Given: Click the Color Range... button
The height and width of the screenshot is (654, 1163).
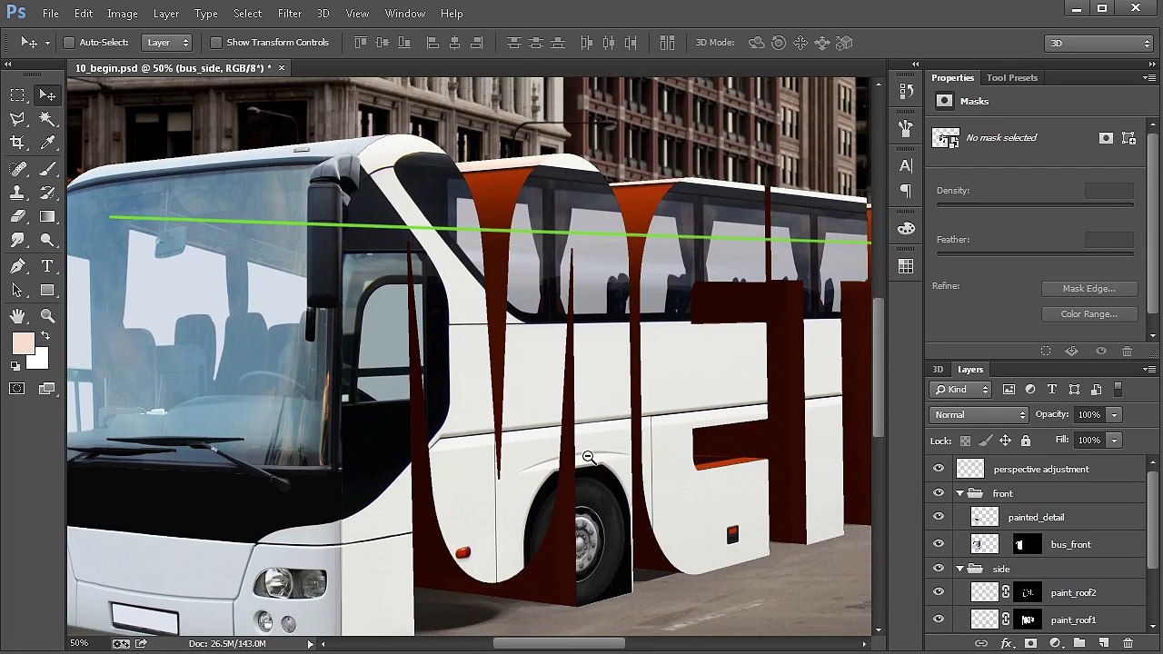Looking at the screenshot, I should (1088, 314).
